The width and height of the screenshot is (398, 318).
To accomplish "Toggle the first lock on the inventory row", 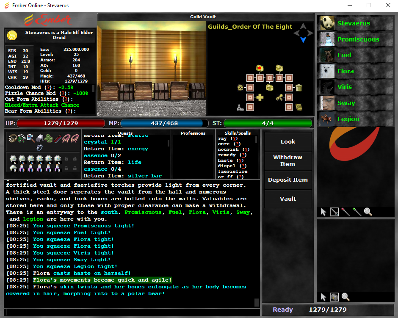I will coord(66,159).
